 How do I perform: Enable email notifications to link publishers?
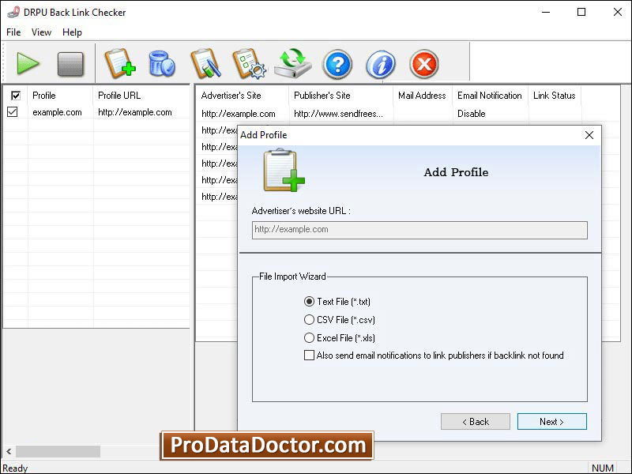click(309, 355)
